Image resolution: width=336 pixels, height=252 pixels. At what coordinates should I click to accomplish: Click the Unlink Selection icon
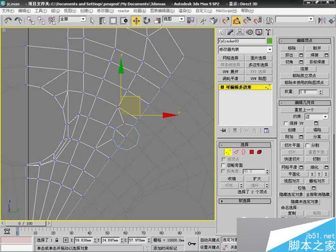[x=41, y=21]
